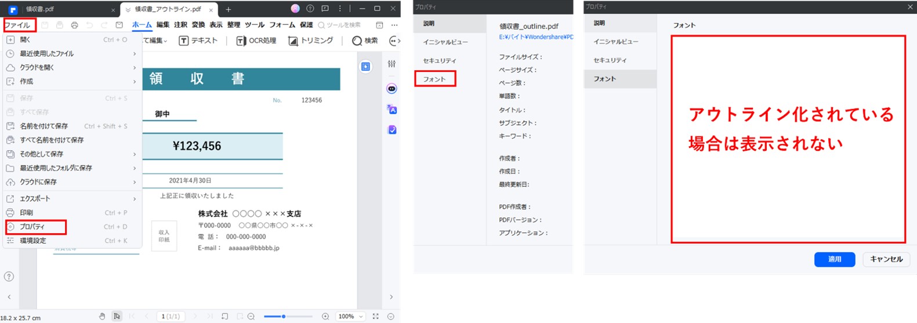Click the redo arrow icon
The image size is (917, 323).
[104, 25]
